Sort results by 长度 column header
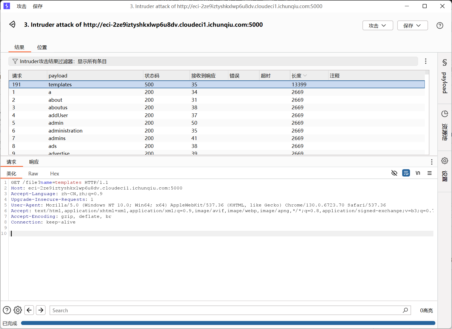 tap(296, 76)
